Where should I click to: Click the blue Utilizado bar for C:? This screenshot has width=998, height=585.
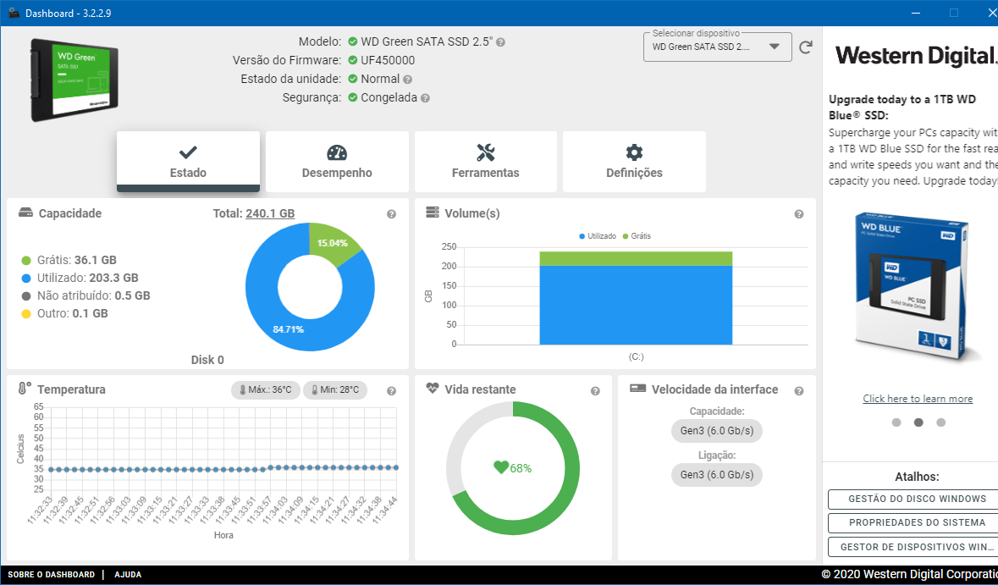click(636, 305)
